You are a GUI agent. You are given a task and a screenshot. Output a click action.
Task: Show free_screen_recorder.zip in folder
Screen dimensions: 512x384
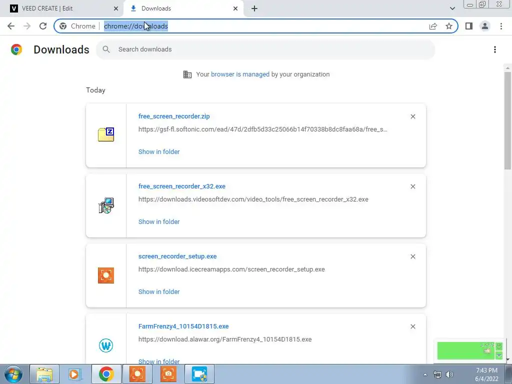[159, 151]
